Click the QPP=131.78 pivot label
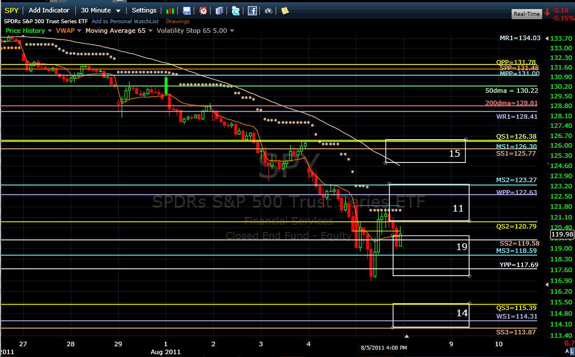Screen dimensions: 575x357 click(516, 62)
